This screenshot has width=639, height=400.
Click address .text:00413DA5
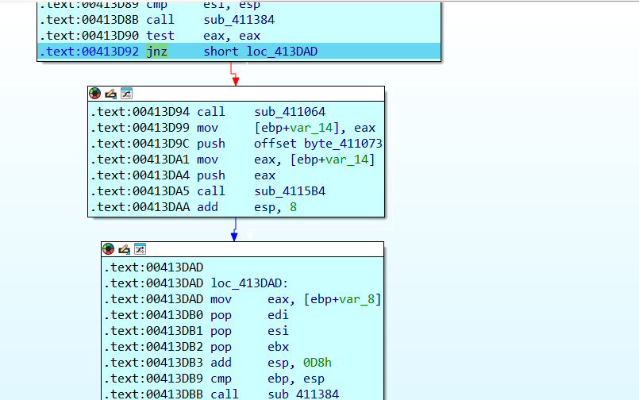click(x=140, y=191)
